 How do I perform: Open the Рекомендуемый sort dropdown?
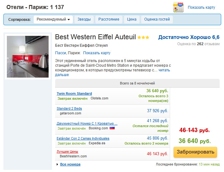click(53, 19)
